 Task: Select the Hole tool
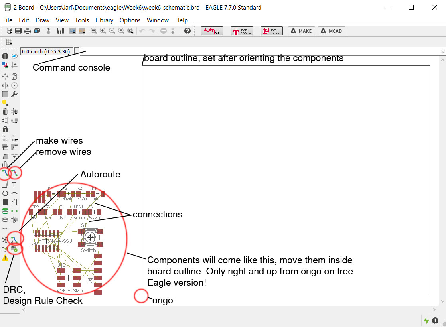(5, 220)
